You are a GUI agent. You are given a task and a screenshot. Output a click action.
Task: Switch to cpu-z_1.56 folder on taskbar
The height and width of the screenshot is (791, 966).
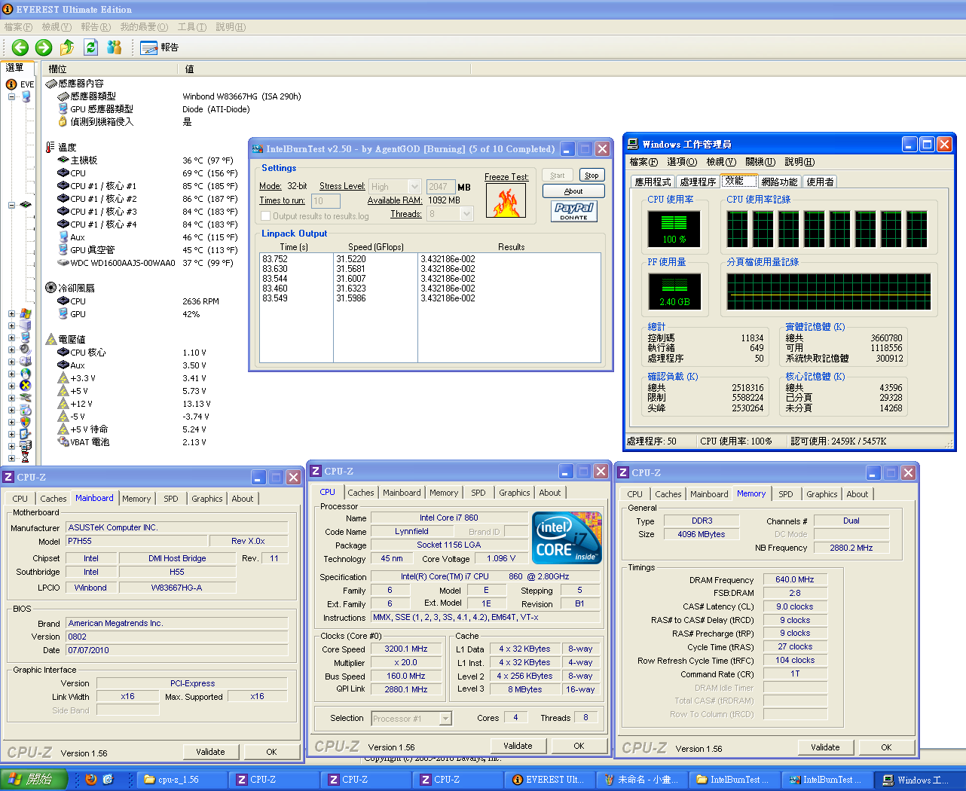182,780
